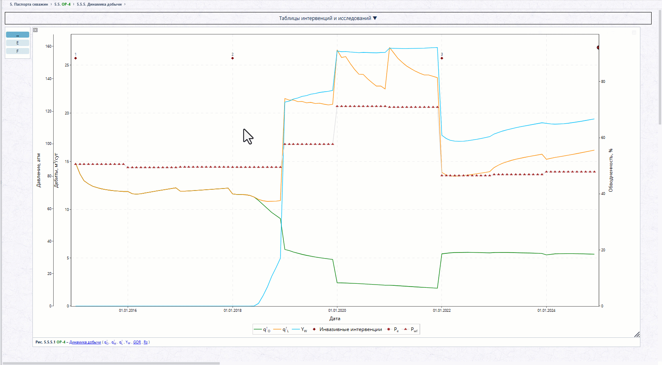662x365 pixels.
Task: Toggle the q O series in the legend
Action: (x=263, y=329)
